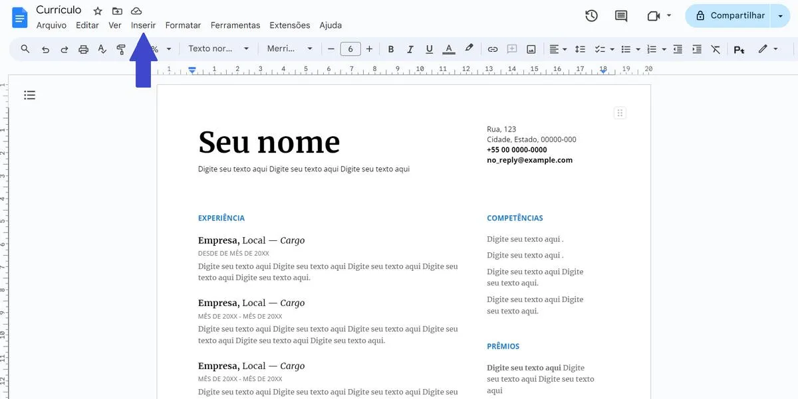The height and width of the screenshot is (399, 798).
Task: Show the document outline
Action: [x=29, y=95]
